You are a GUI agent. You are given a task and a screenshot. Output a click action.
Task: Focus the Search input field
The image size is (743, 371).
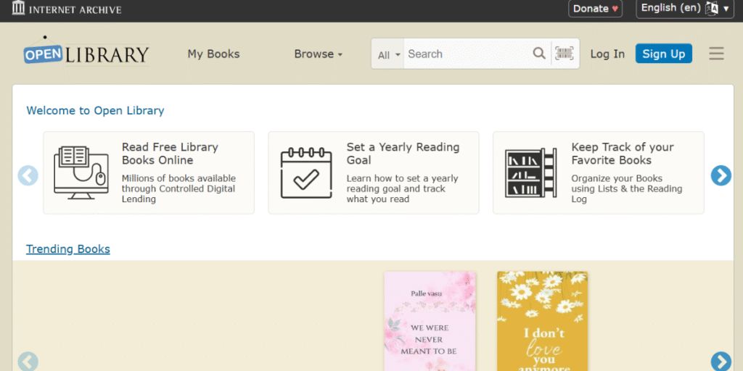tap(467, 54)
